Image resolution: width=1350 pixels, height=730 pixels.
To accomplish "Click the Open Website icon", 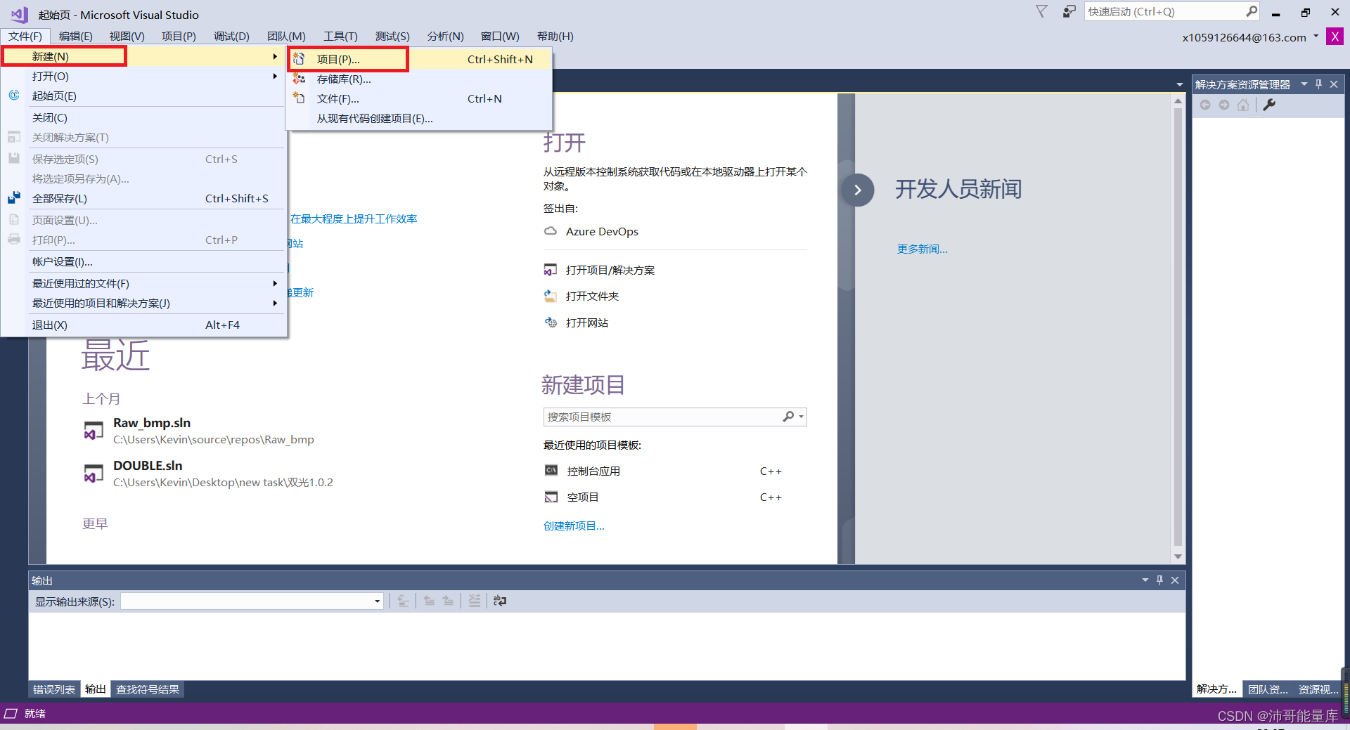I will tap(551, 322).
